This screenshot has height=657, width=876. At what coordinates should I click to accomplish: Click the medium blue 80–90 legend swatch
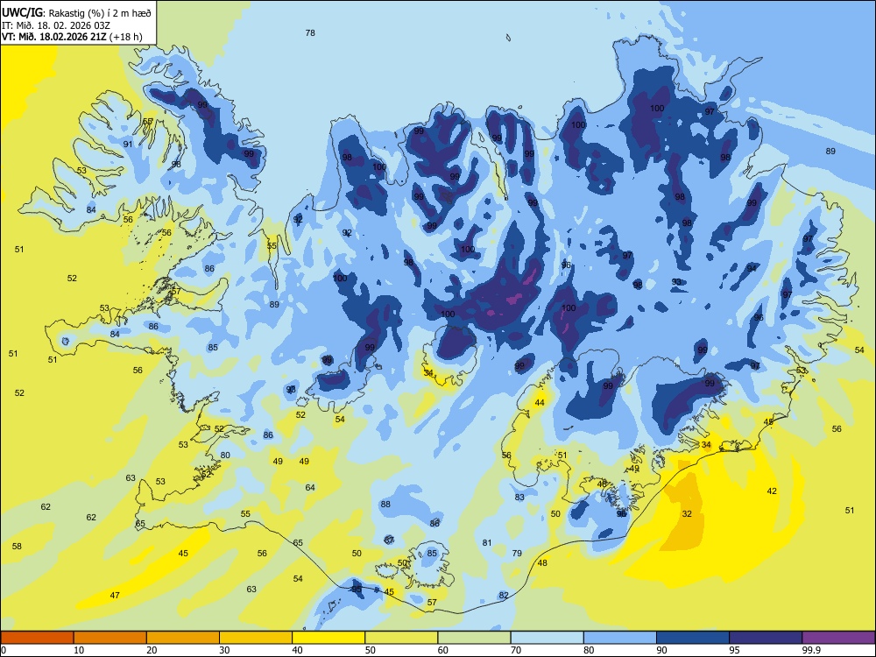pyautogui.click(x=620, y=638)
